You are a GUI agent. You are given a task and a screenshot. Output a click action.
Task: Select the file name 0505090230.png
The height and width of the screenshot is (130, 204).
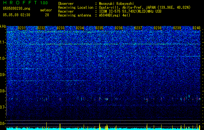[17, 9]
